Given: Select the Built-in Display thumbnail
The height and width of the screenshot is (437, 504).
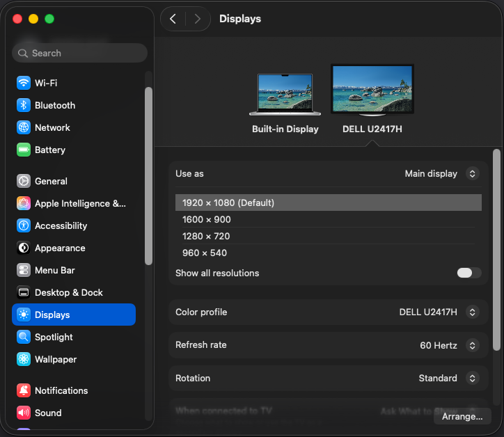Looking at the screenshot, I should click(x=285, y=94).
